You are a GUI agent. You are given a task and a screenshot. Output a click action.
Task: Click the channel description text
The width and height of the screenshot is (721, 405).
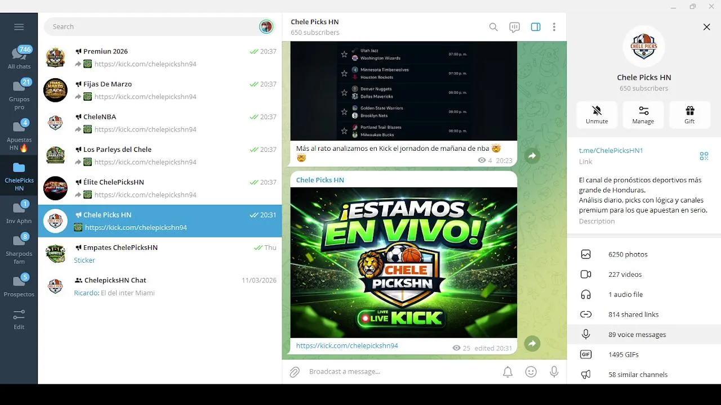coord(643,195)
